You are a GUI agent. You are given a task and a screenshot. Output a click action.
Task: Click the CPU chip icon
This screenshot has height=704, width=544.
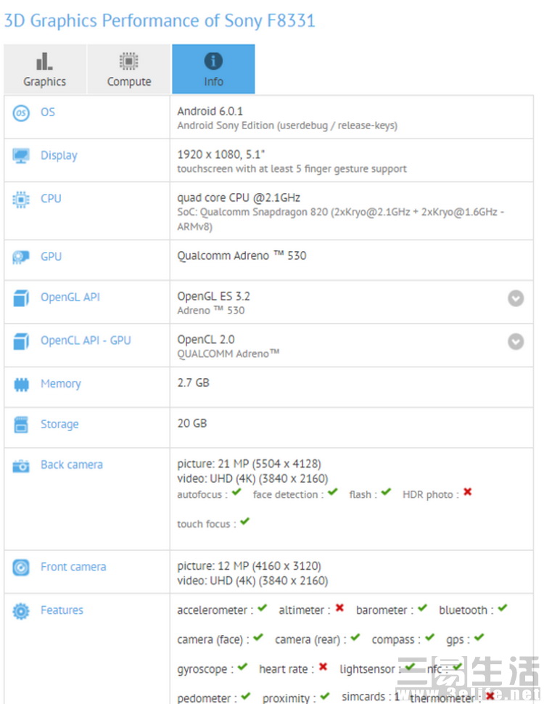pos(21,200)
